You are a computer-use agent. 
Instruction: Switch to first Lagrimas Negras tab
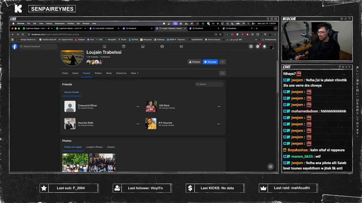coord(37,28)
